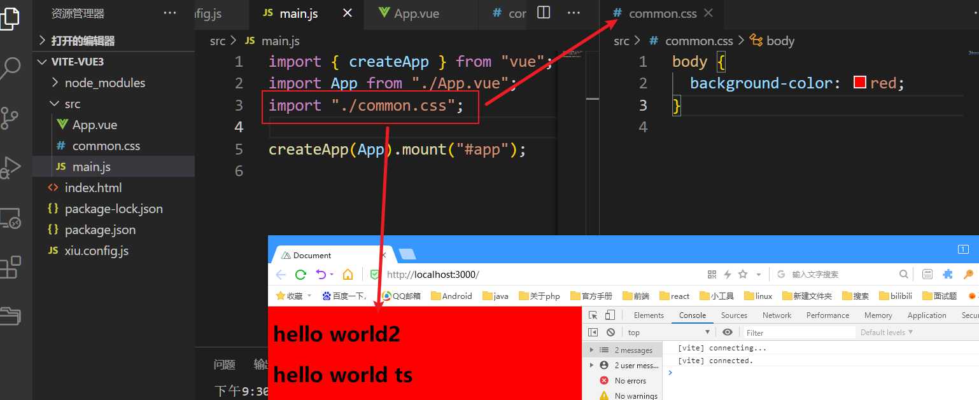
Task: Click the DevTools inspect element icon
Action: 593,315
